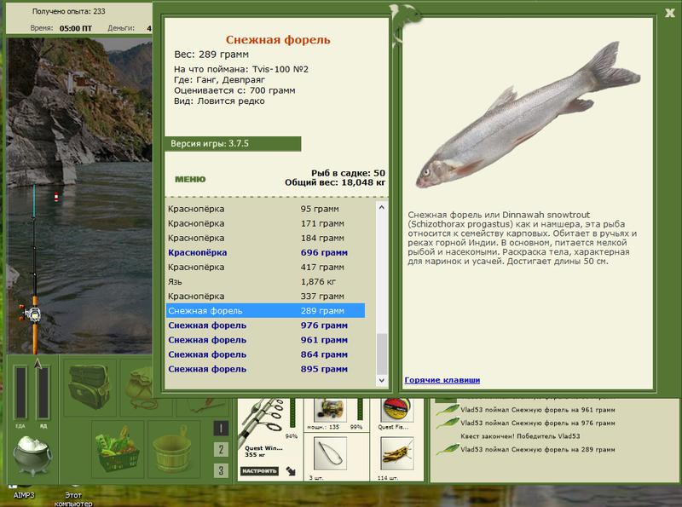Open the food basket icon
Viewport: 682px width, 507px height.
tap(118, 451)
